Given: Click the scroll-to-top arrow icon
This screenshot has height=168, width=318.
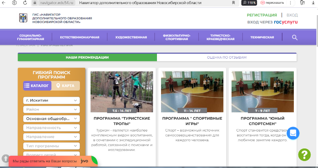Looking at the screenshot, I should (5, 158).
